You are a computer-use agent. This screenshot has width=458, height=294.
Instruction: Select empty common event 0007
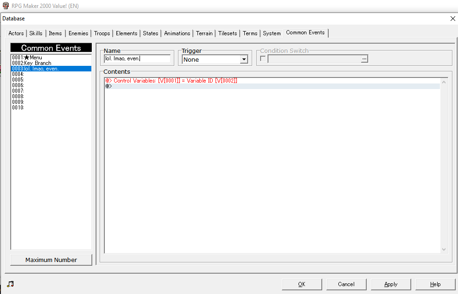coord(51,91)
